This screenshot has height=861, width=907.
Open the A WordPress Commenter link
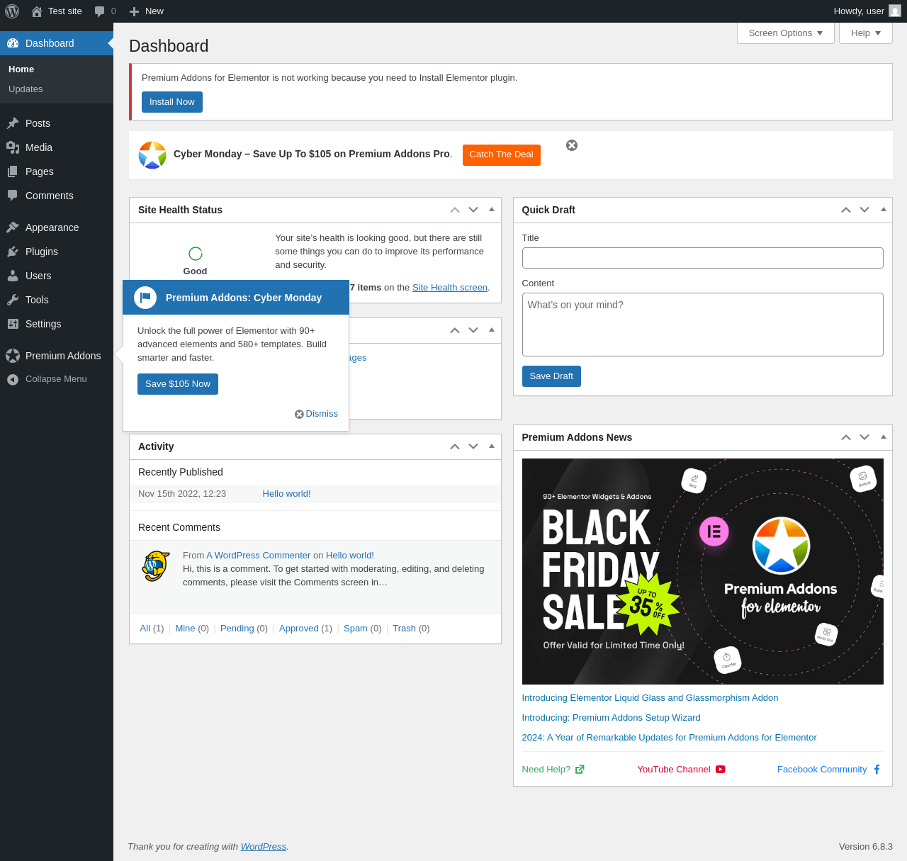click(259, 556)
